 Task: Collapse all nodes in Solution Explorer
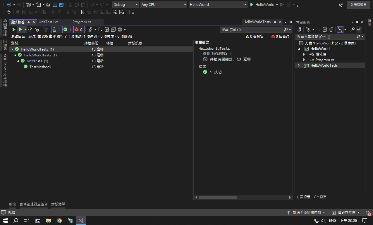tap(325, 30)
